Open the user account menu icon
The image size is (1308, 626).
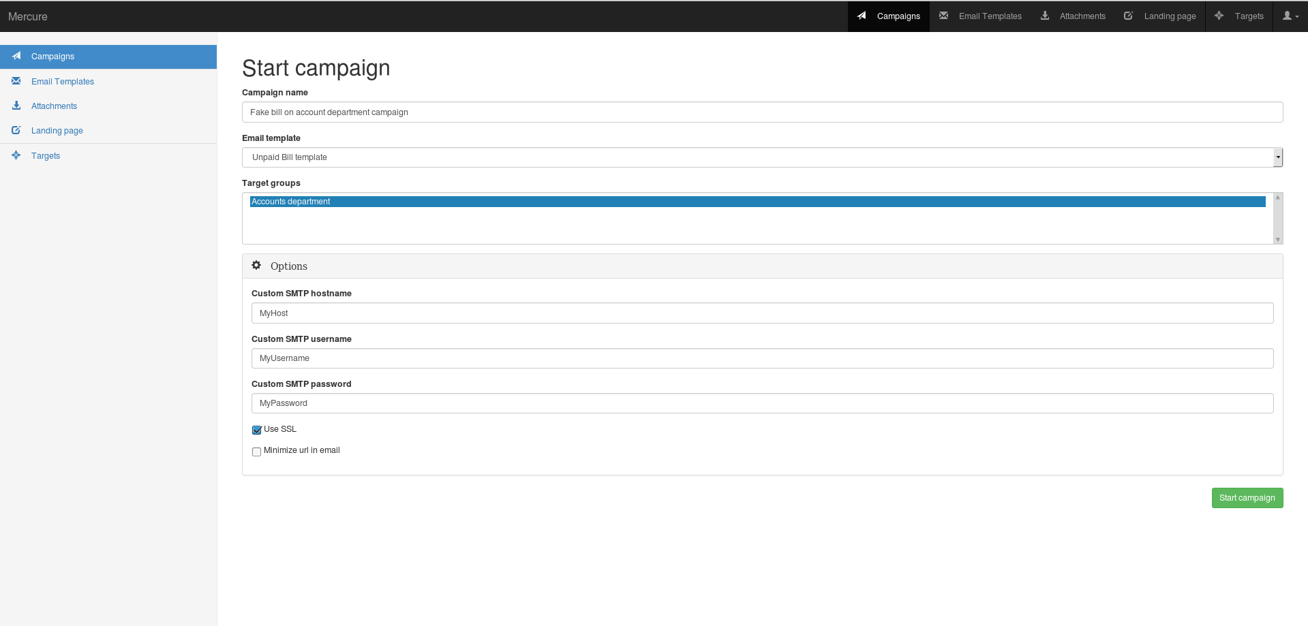click(1290, 16)
